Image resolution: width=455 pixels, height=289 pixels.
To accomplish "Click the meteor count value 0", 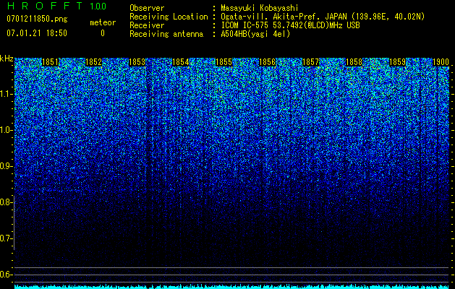I will pos(103,33).
